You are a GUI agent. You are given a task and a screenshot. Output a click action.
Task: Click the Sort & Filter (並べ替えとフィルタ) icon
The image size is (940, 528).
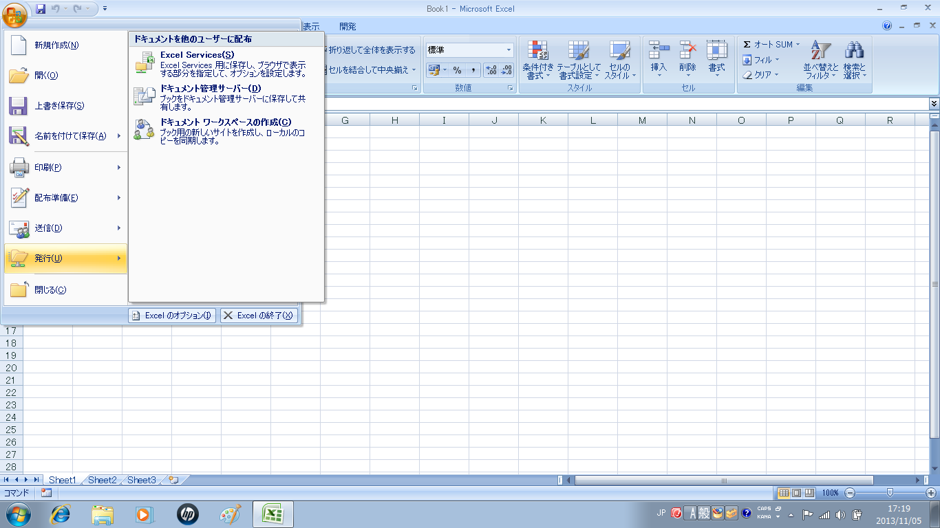tap(820, 52)
